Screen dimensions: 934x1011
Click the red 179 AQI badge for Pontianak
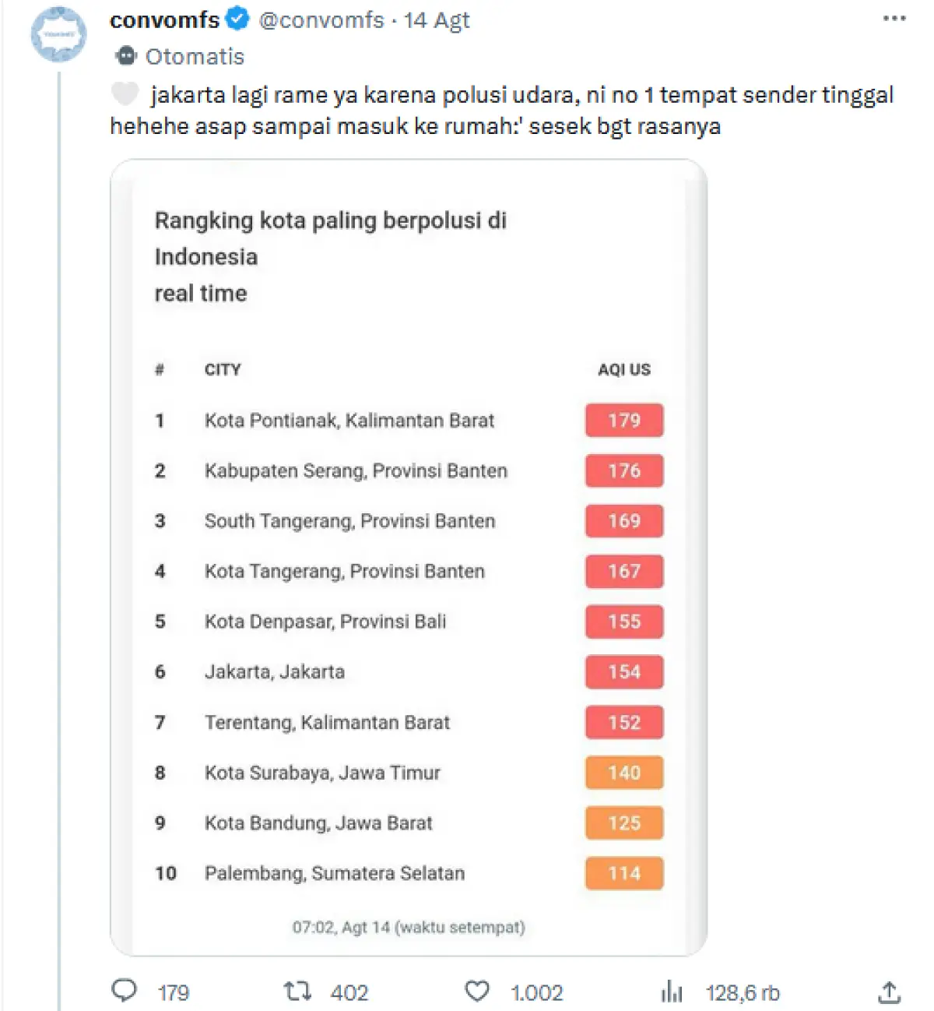623,421
